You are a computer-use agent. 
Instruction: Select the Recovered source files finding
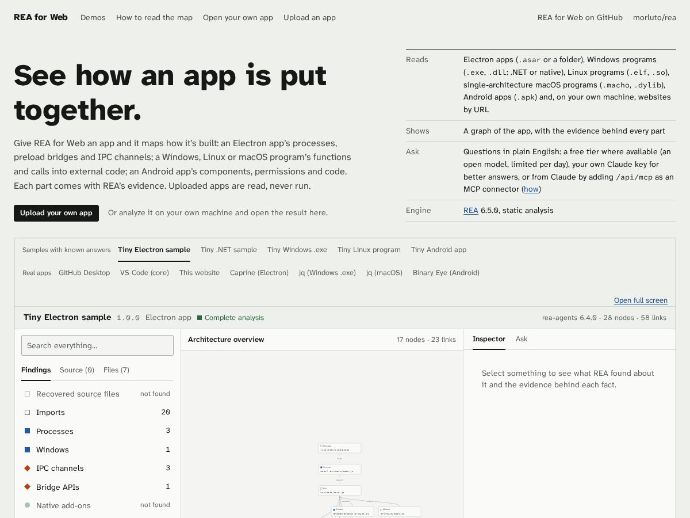(97, 394)
